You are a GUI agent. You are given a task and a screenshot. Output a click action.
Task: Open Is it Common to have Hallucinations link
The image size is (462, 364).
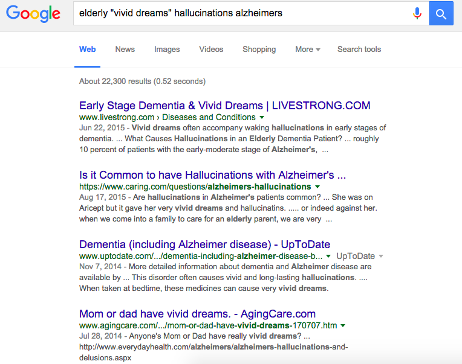212,175
